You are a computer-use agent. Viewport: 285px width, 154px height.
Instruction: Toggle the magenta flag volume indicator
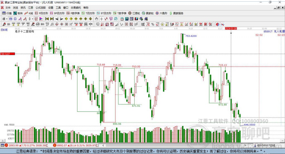click(41, 19)
